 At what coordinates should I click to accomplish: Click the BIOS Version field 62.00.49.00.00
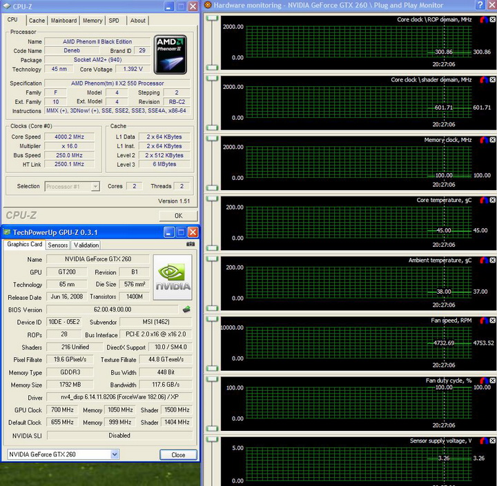[113, 310]
